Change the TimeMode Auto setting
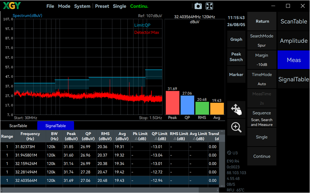Viewport: 310px width, 193px height. (x=262, y=79)
